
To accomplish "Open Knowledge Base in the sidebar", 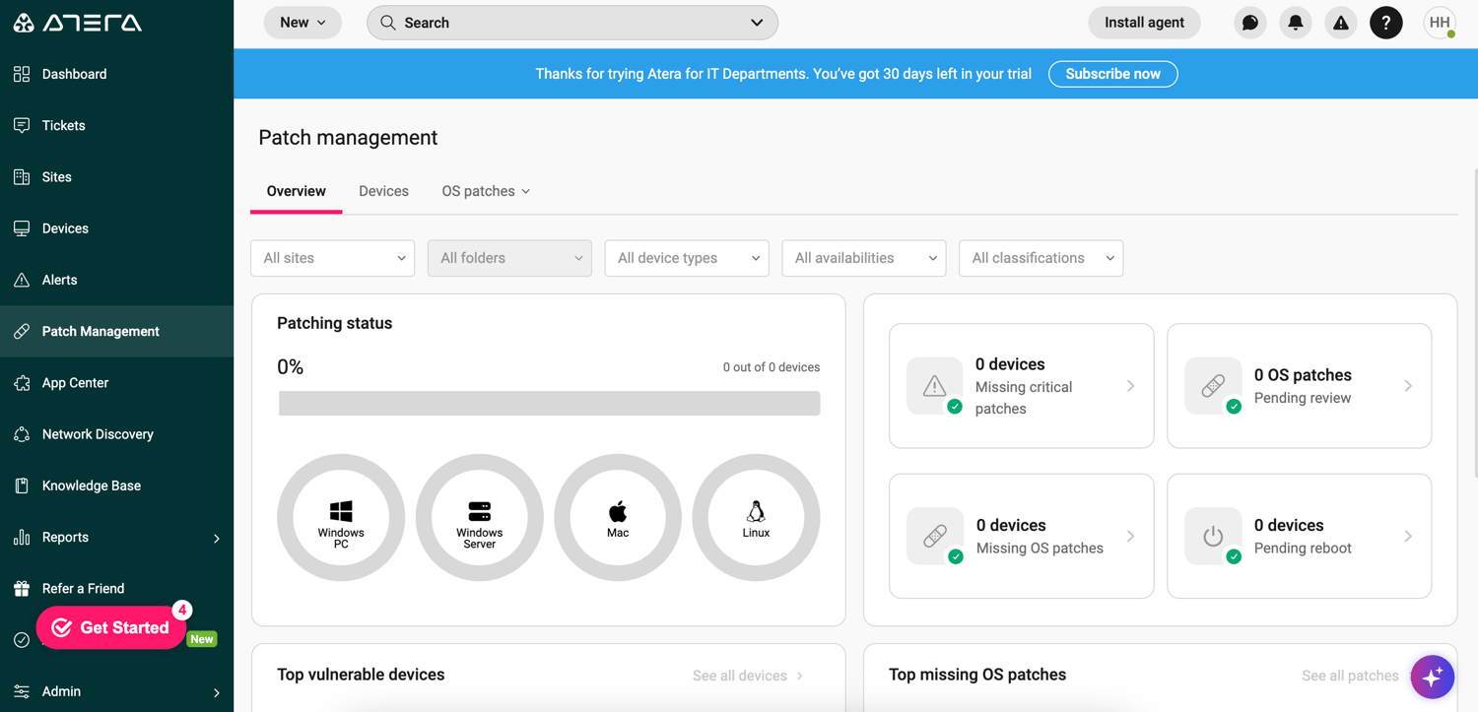I will [x=116, y=485].
